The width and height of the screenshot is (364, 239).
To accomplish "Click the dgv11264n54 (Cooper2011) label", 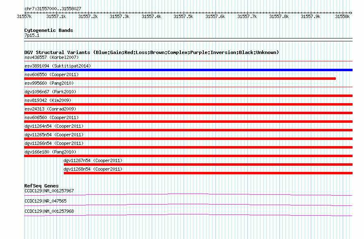I will coord(54,126).
